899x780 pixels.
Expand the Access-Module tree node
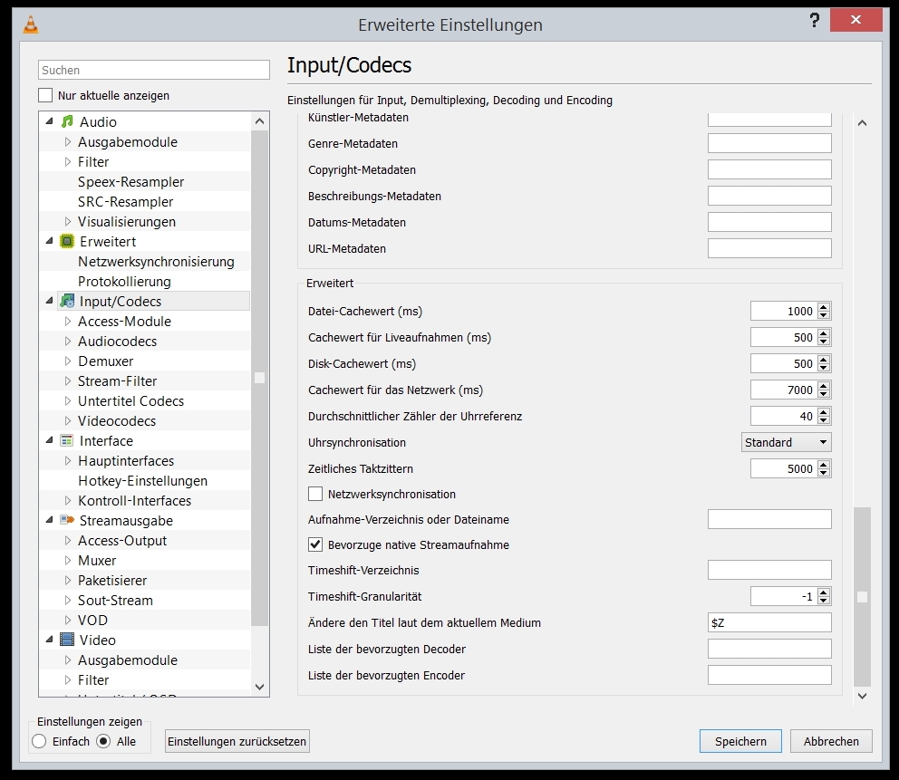coord(68,321)
